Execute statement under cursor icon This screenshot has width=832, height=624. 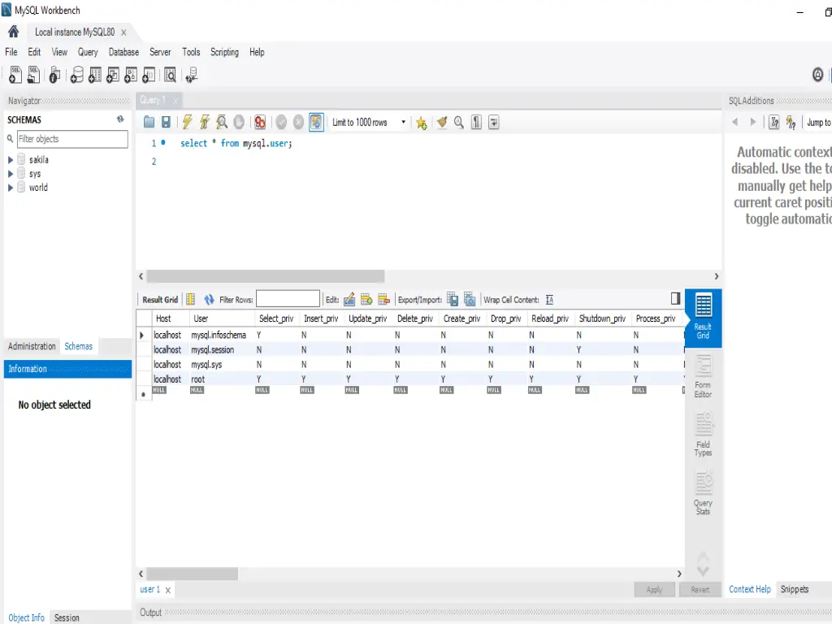click(x=205, y=123)
